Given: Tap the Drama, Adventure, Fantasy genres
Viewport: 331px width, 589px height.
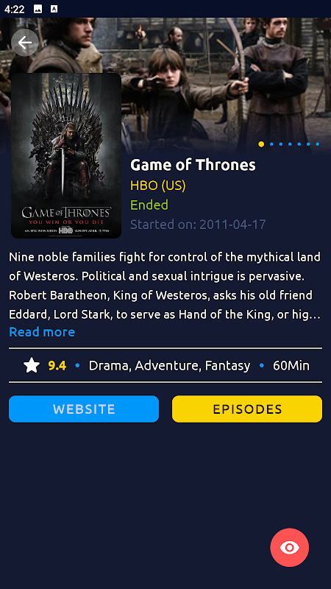Looking at the screenshot, I should click(x=169, y=365).
